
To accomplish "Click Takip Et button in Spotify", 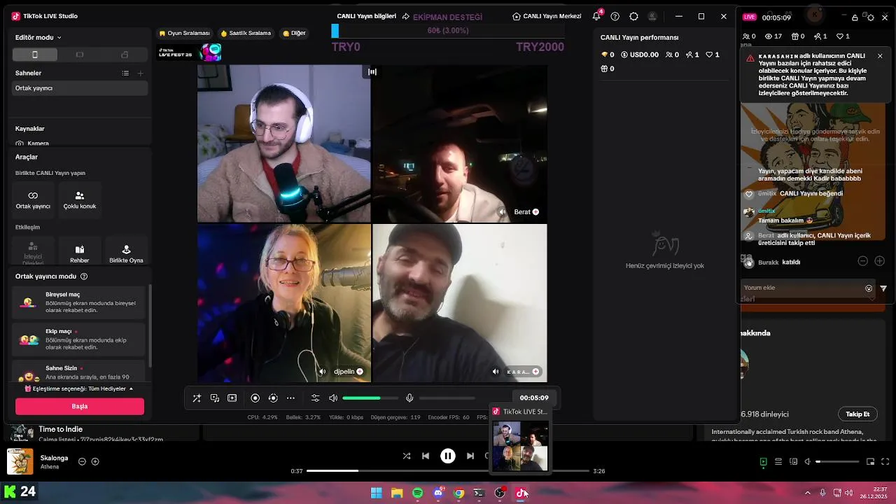I will click(857, 414).
